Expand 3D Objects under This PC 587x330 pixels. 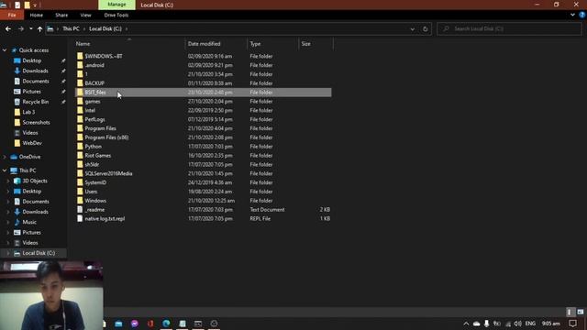tap(8, 181)
